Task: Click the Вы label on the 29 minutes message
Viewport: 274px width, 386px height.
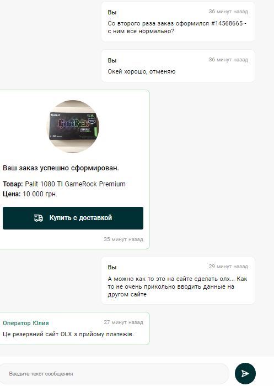Action: [x=112, y=267]
